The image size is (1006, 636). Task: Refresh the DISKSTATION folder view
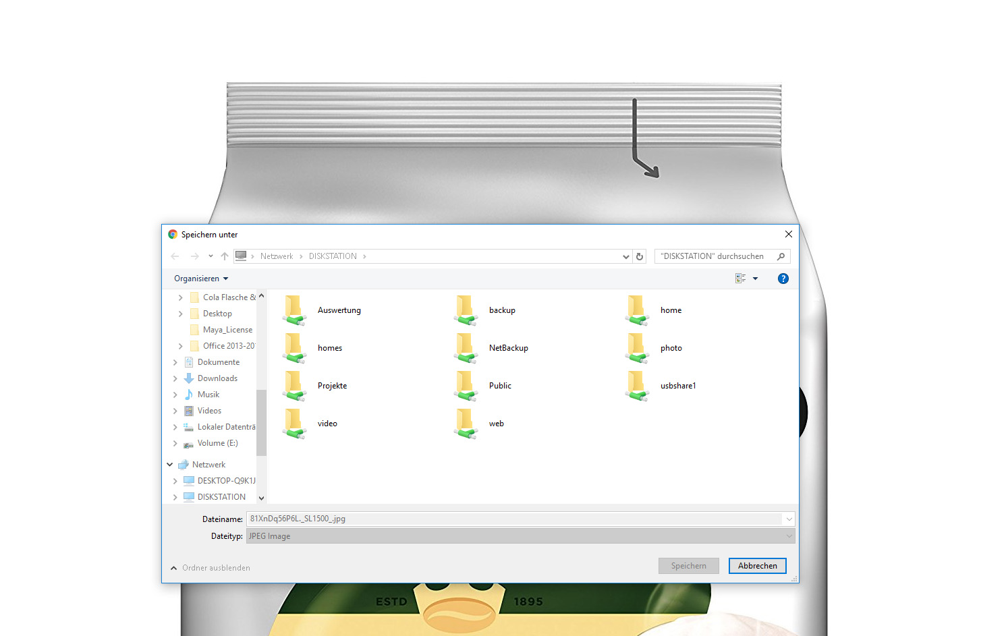(640, 256)
